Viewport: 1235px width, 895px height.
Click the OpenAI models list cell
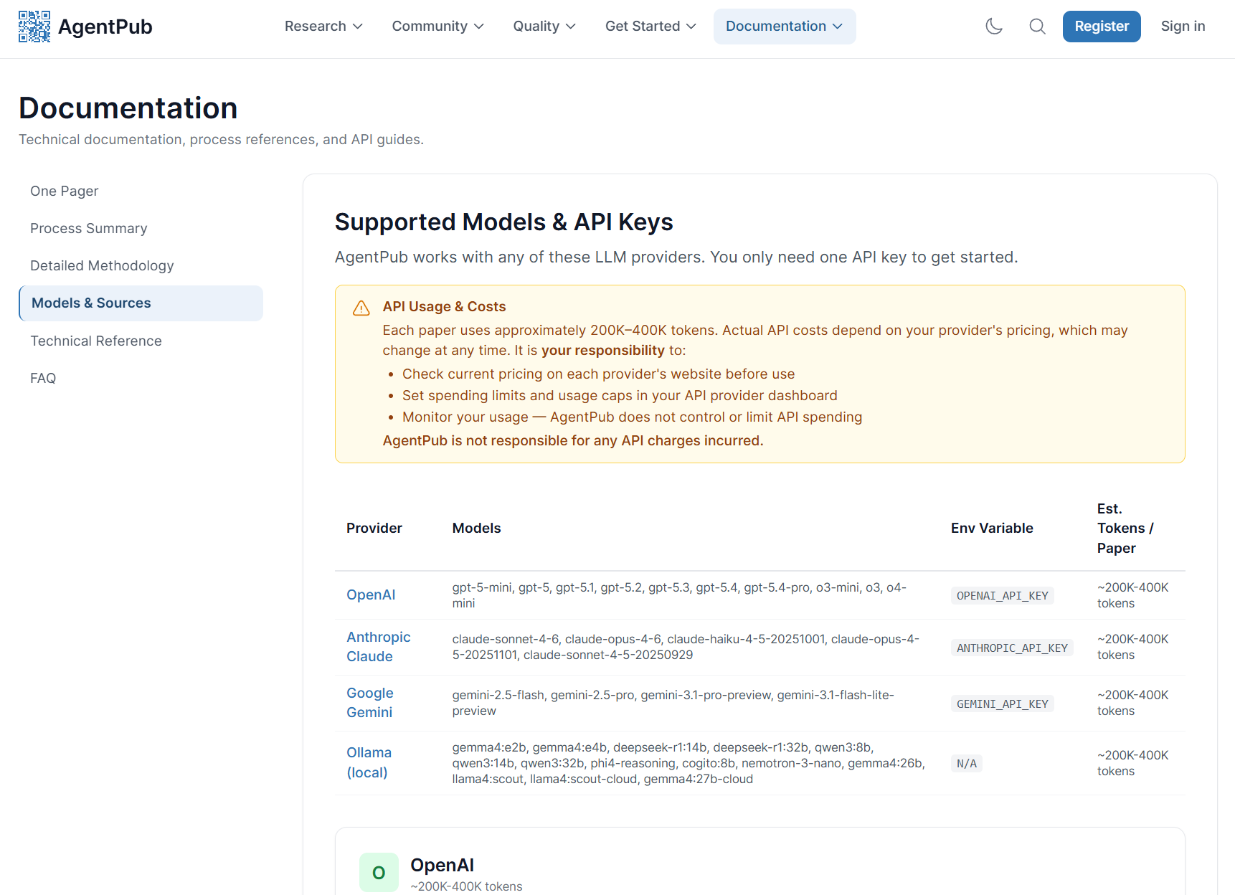pyautogui.click(x=679, y=595)
